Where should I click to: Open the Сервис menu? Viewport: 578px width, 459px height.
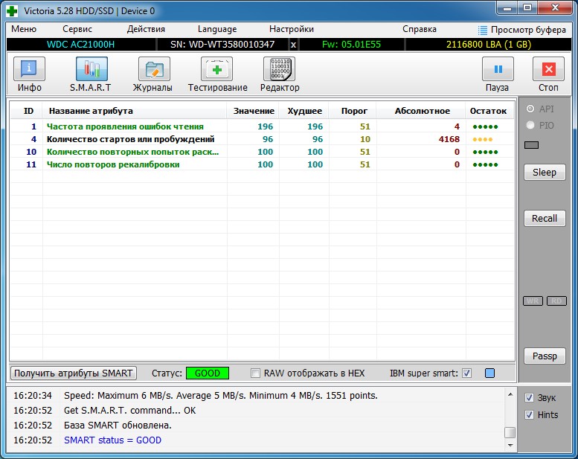coord(77,29)
